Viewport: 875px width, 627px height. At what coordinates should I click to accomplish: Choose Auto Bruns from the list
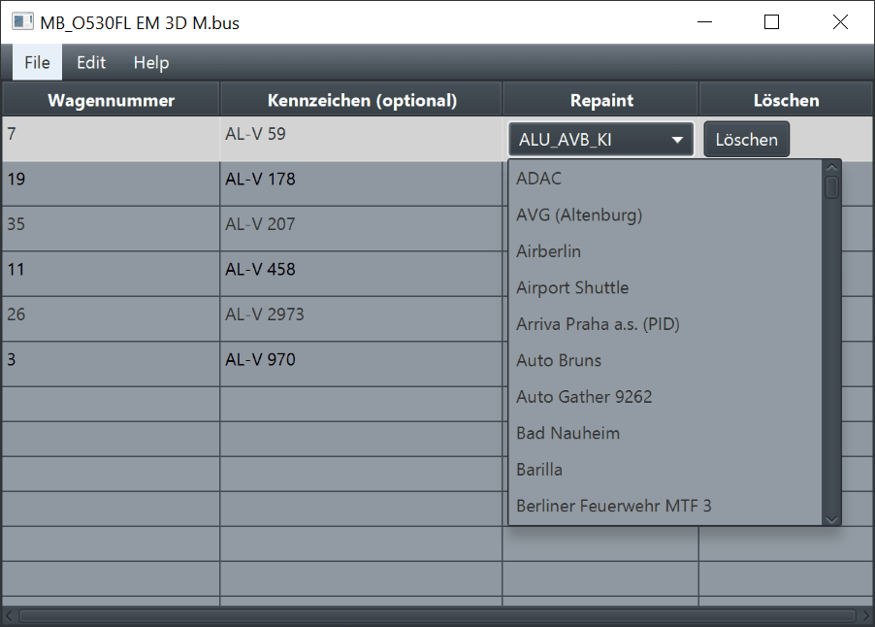pos(559,360)
